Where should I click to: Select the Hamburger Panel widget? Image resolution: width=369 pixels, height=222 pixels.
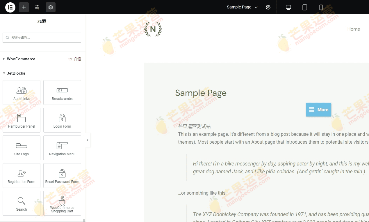[x=22, y=120]
